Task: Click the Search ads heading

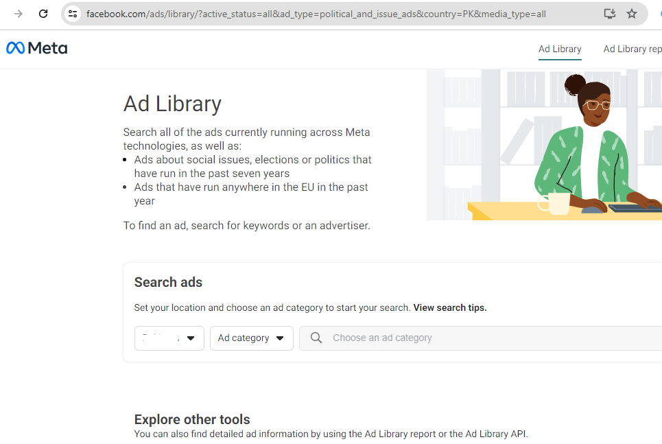Action: pyautogui.click(x=168, y=282)
